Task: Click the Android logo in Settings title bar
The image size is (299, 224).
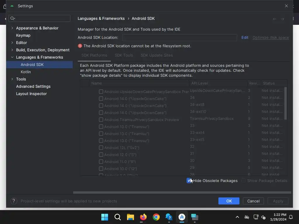Action: point(12,6)
